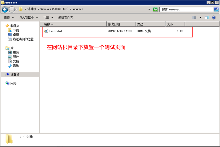
Task: Click in the 搜索 wwwroot search box
Action: point(186,9)
